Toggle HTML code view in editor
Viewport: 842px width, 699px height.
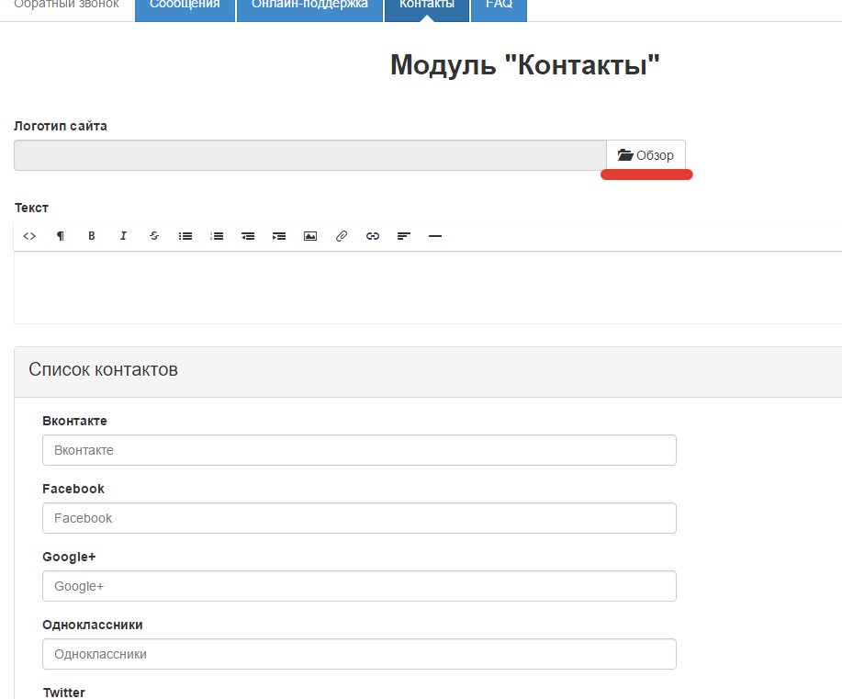(29, 236)
